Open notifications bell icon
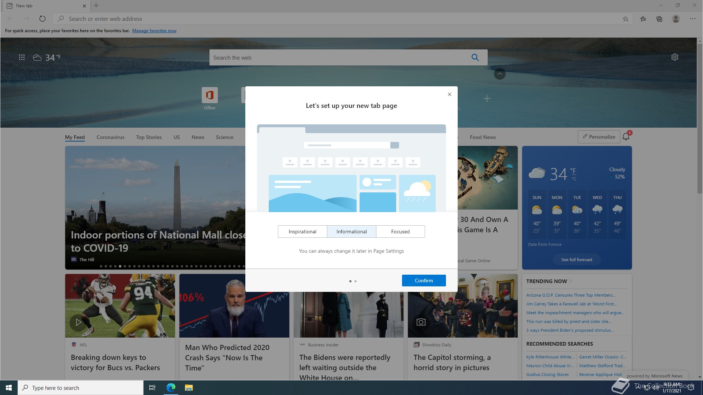 pos(626,137)
